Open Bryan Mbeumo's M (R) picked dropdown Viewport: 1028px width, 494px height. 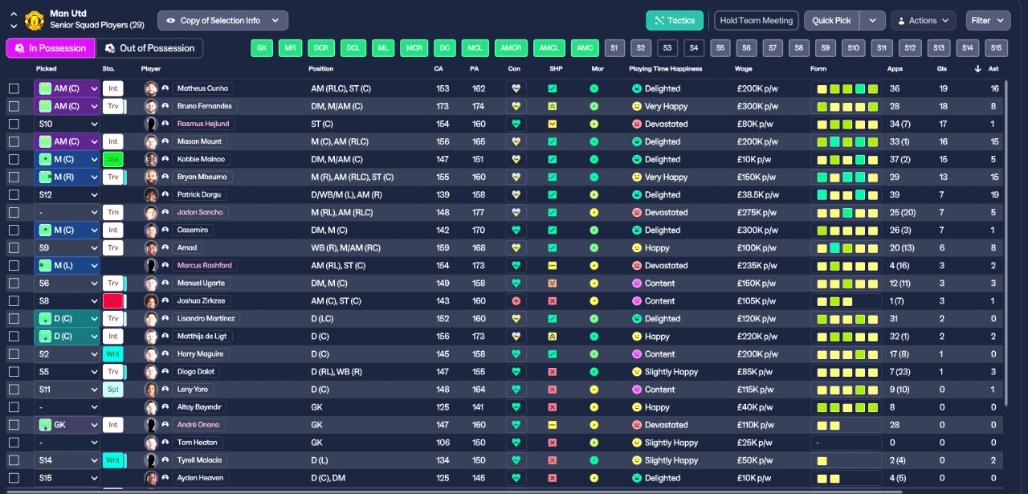click(x=67, y=177)
